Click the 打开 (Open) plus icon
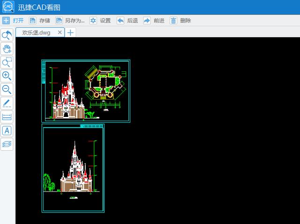 click(x=6, y=21)
